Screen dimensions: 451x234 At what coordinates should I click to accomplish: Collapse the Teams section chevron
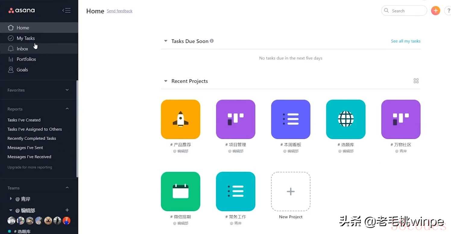pos(67,188)
